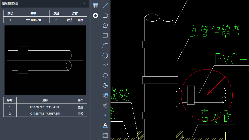Click the pipe preview thumbnail image
The height and width of the screenshot is (140, 249).
click(45, 60)
